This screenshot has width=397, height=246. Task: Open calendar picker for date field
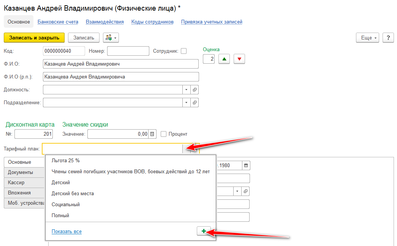tap(246, 166)
